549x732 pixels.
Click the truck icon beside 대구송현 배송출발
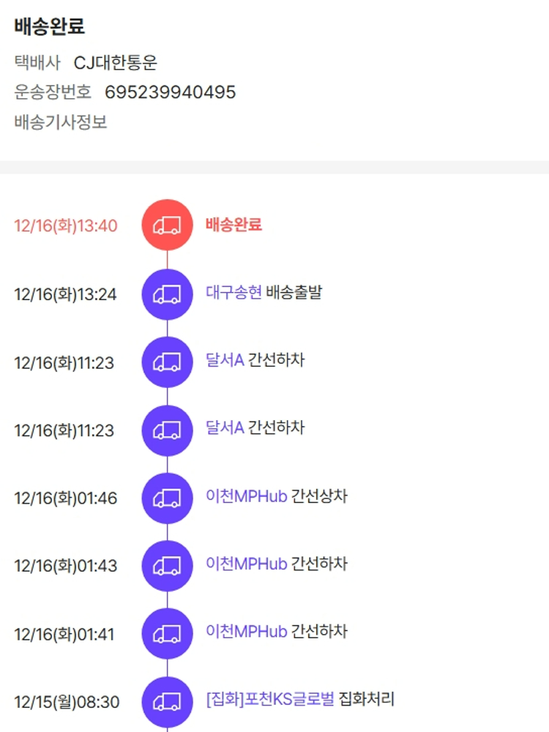(167, 294)
